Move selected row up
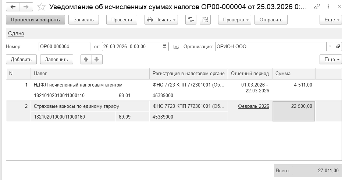The image size is (342, 180). point(86,59)
